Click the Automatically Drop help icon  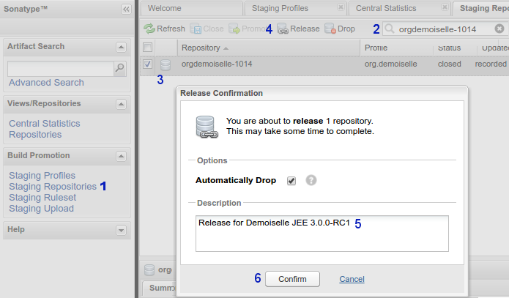click(311, 180)
